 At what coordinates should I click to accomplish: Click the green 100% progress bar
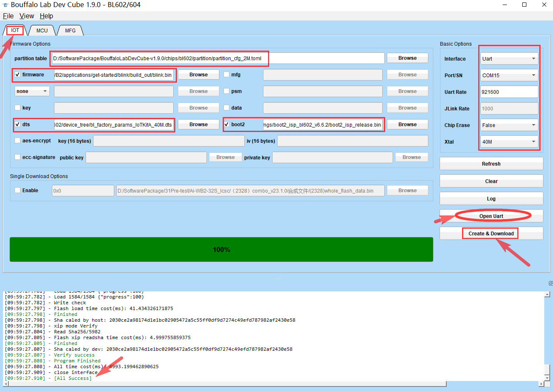pos(221,249)
